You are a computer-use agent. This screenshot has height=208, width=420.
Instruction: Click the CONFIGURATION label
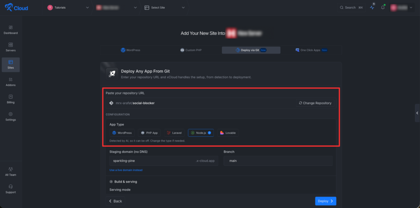(118, 114)
